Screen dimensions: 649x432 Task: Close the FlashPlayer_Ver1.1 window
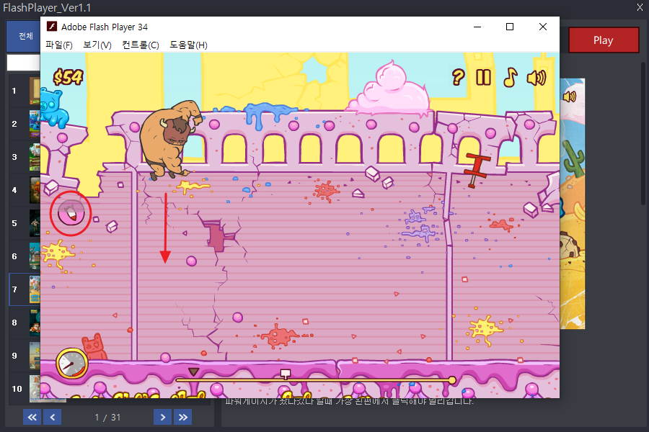tap(640, 7)
